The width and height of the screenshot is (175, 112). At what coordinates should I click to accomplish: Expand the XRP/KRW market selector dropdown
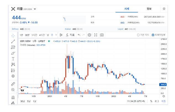[35, 9]
